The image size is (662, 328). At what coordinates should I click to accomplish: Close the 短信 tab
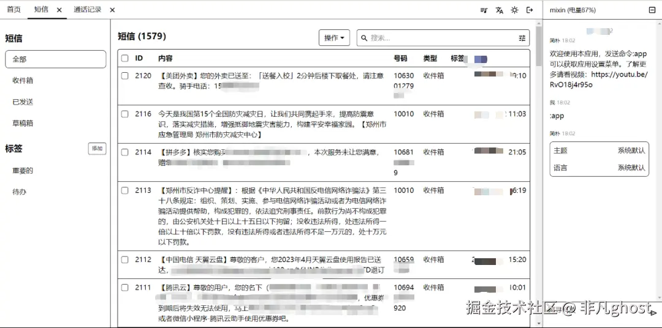[x=59, y=10]
